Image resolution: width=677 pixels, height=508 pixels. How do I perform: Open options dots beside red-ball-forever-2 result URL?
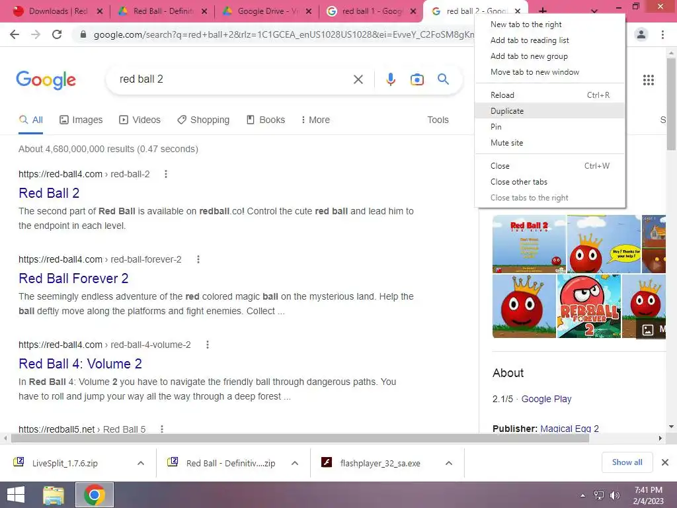click(x=198, y=259)
